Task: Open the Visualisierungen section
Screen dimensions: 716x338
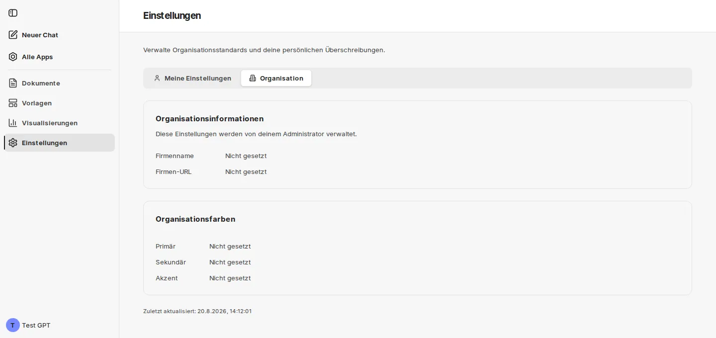Action: pyautogui.click(x=59, y=123)
